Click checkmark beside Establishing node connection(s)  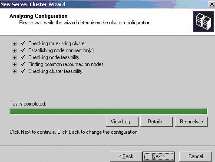tap(23, 50)
